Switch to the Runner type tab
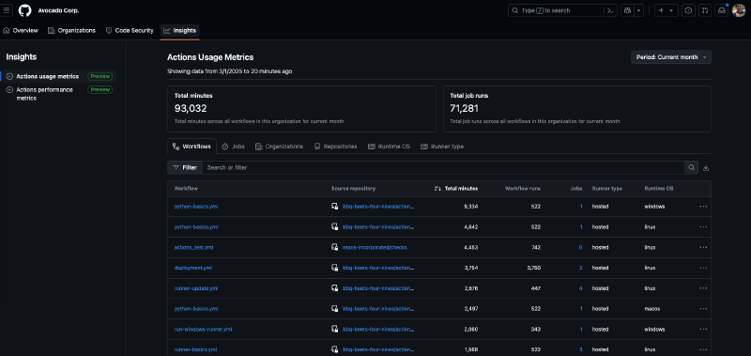The width and height of the screenshot is (751, 356). [442, 147]
